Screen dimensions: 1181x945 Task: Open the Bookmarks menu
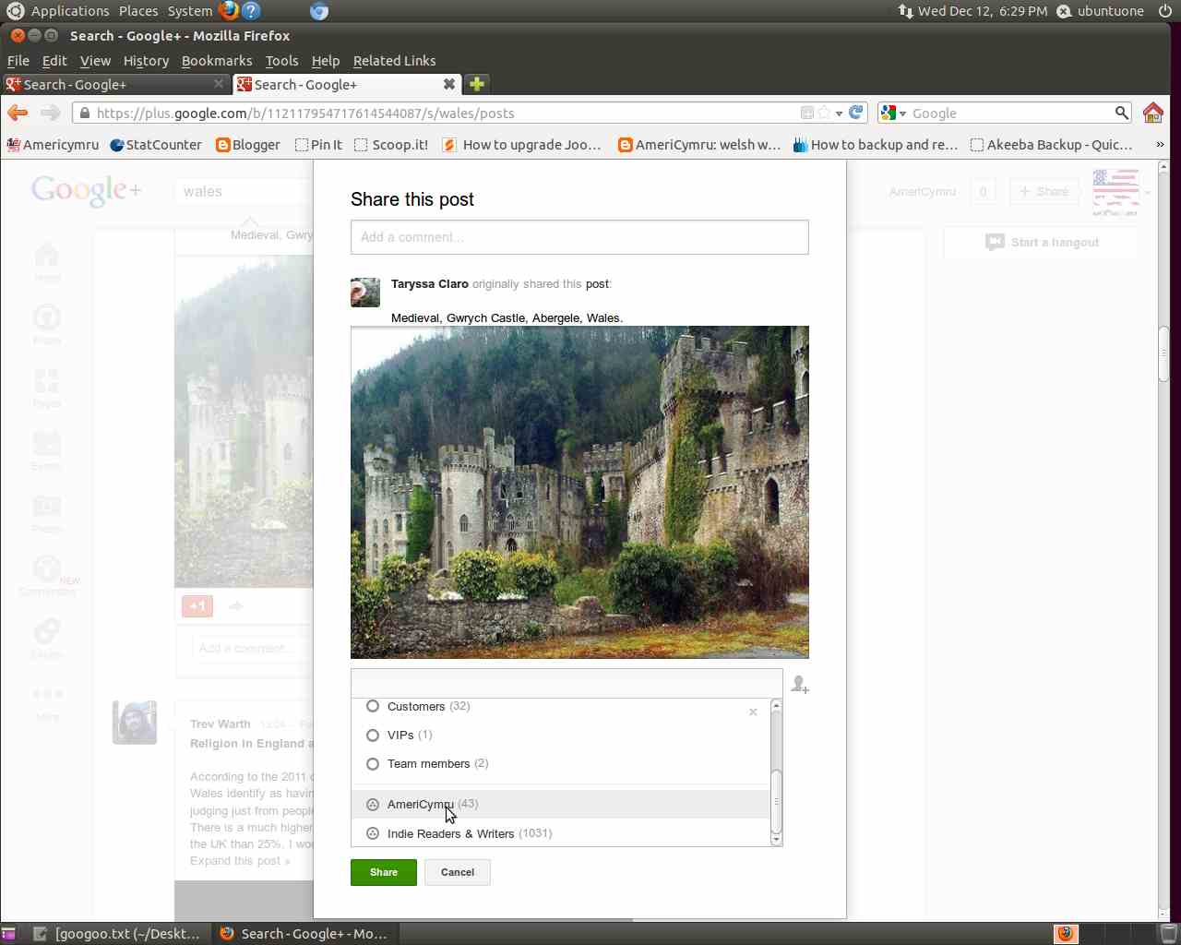pyautogui.click(x=217, y=61)
